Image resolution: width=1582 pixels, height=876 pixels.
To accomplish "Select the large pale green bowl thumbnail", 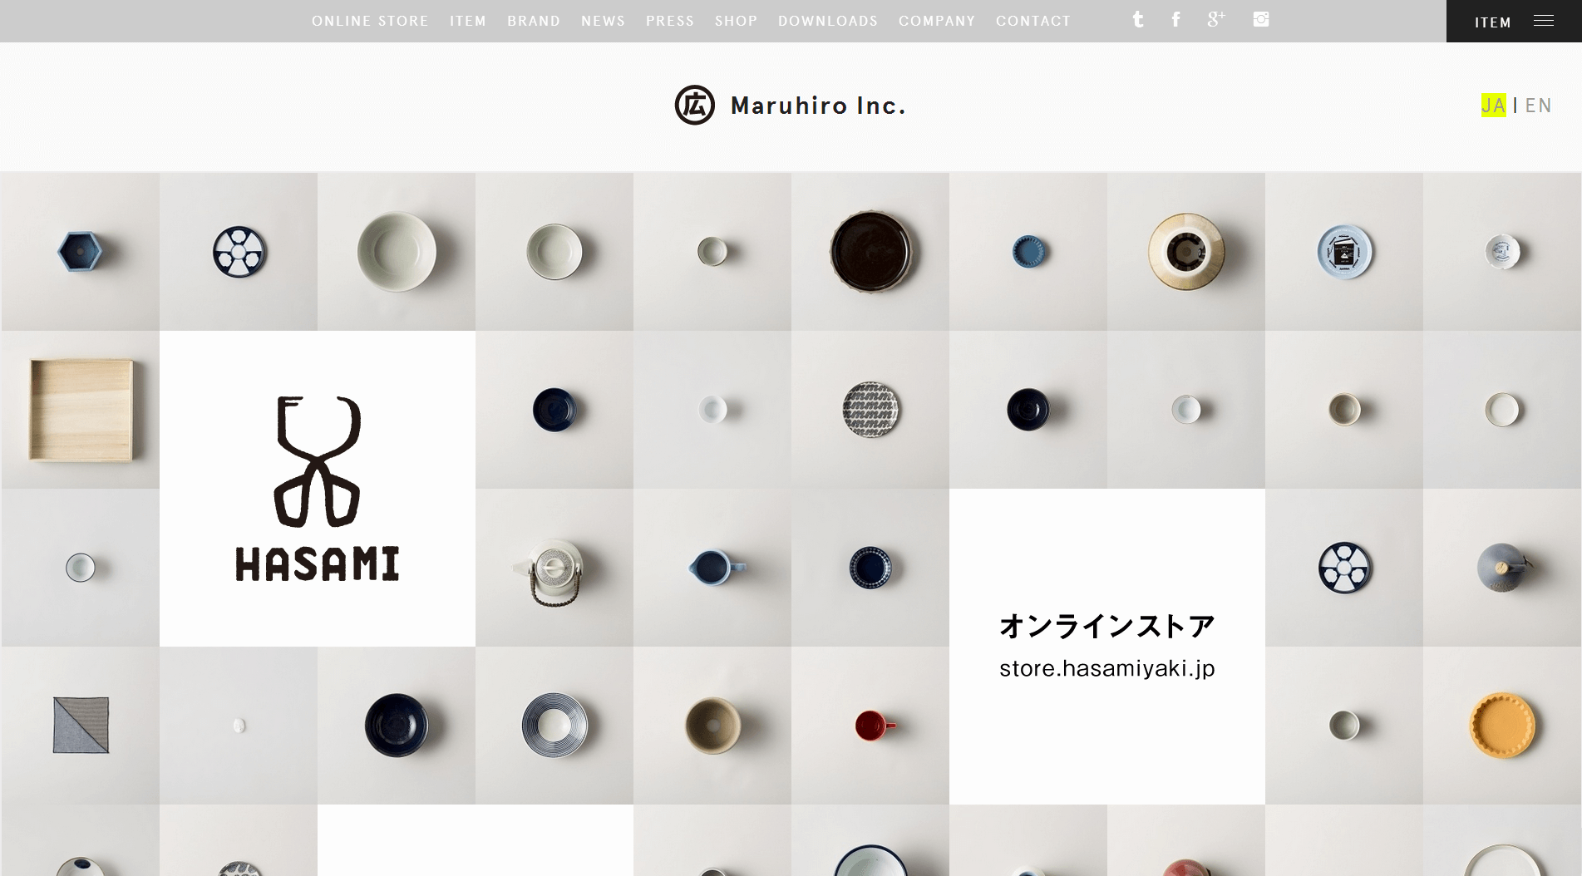I will click(397, 252).
